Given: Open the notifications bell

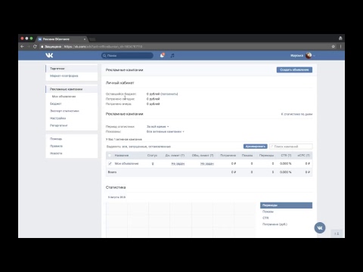Looking at the screenshot, I should tap(162, 55).
